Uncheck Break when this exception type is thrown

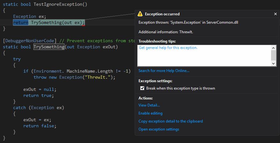point(142,88)
